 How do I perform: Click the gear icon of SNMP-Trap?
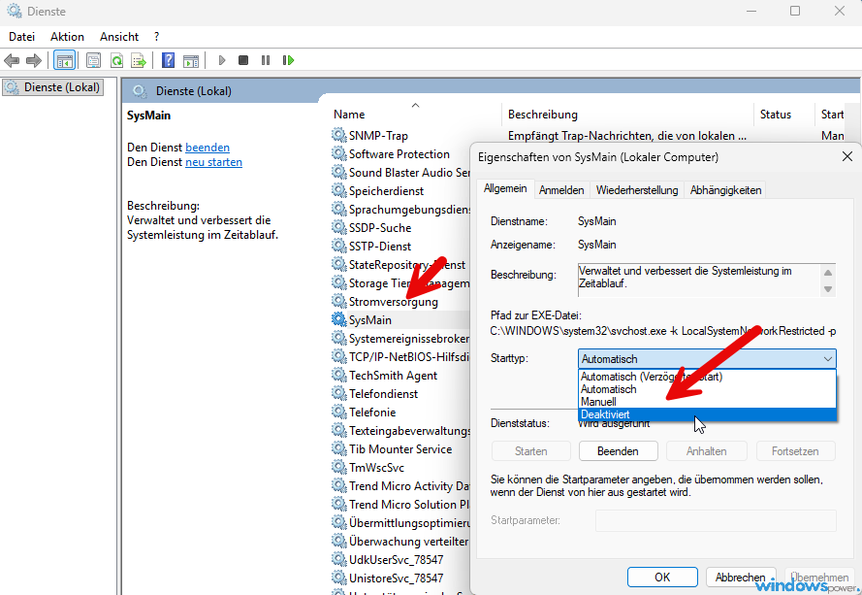tap(338, 135)
